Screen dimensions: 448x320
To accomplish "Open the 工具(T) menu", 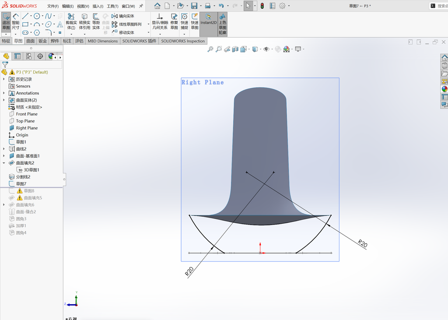I will (x=112, y=6).
